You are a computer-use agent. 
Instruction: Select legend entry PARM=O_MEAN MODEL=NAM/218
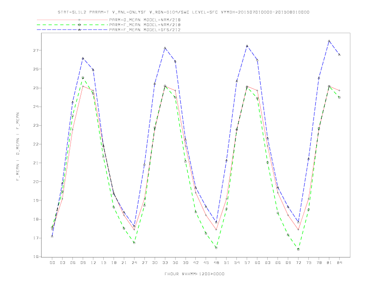point(145,20)
